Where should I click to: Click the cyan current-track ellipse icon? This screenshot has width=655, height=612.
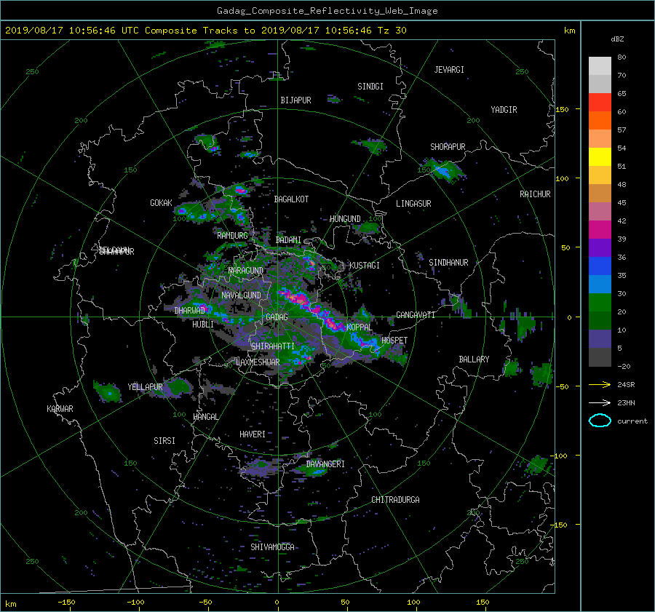[x=600, y=421]
